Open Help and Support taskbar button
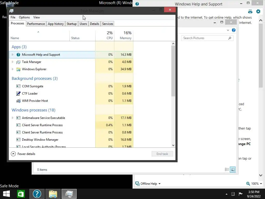Viewport: 265px width, 199px height. pyautogui.click(x=37, y=194)
